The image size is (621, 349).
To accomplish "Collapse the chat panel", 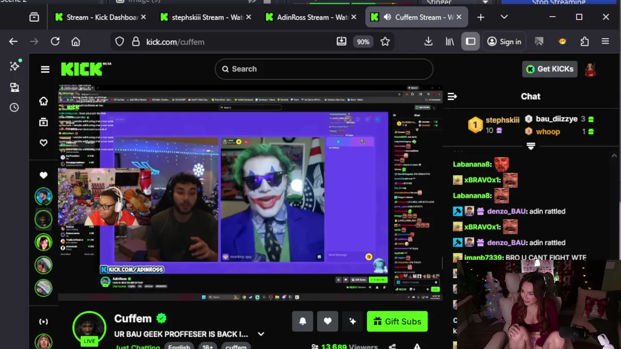I will click(x=452, y=96).
